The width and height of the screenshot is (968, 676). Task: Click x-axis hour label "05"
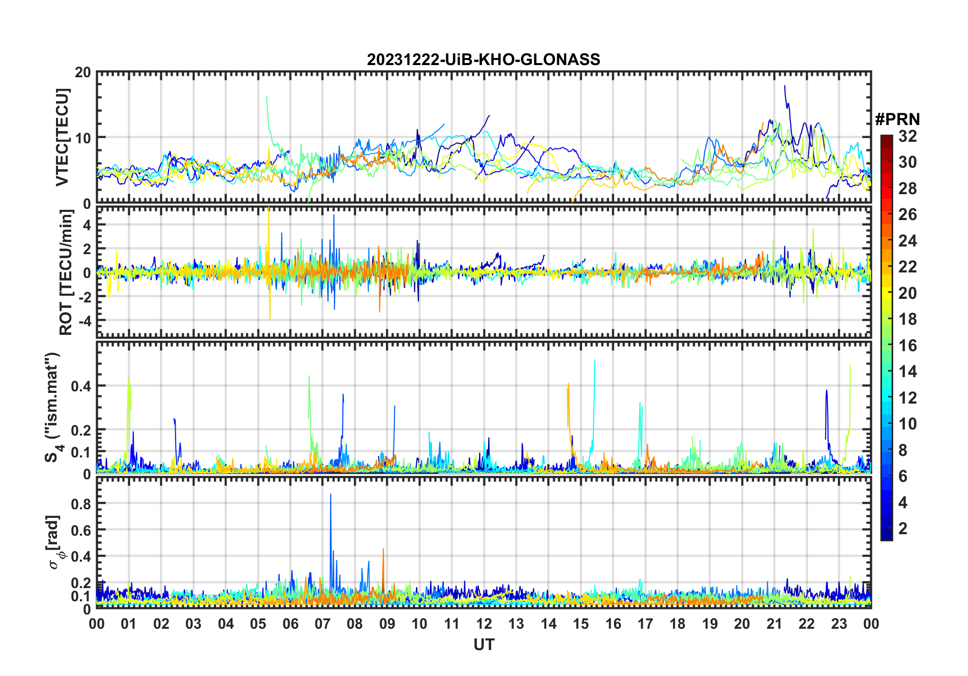pos(258,624)
